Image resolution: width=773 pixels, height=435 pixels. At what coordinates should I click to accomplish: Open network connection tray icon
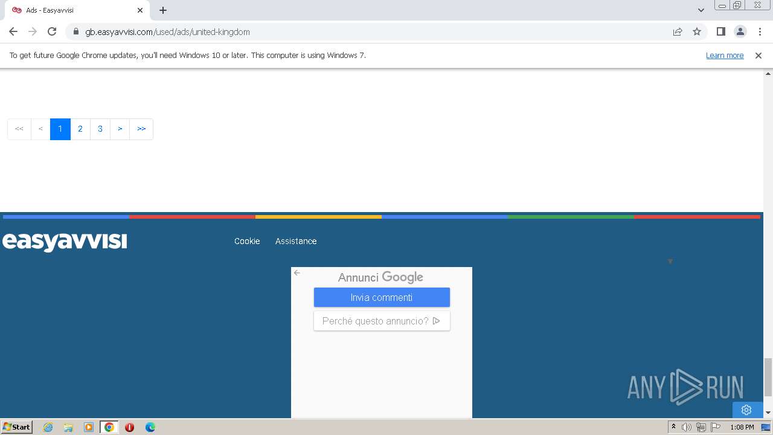click(x=701, y=427)
